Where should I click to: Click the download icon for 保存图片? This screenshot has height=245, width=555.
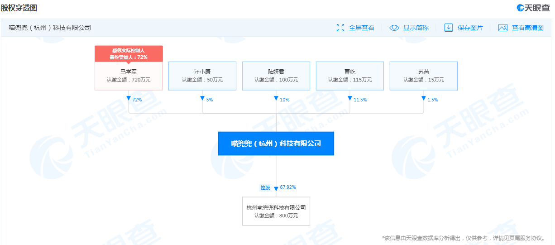click(x=448, y=28)
